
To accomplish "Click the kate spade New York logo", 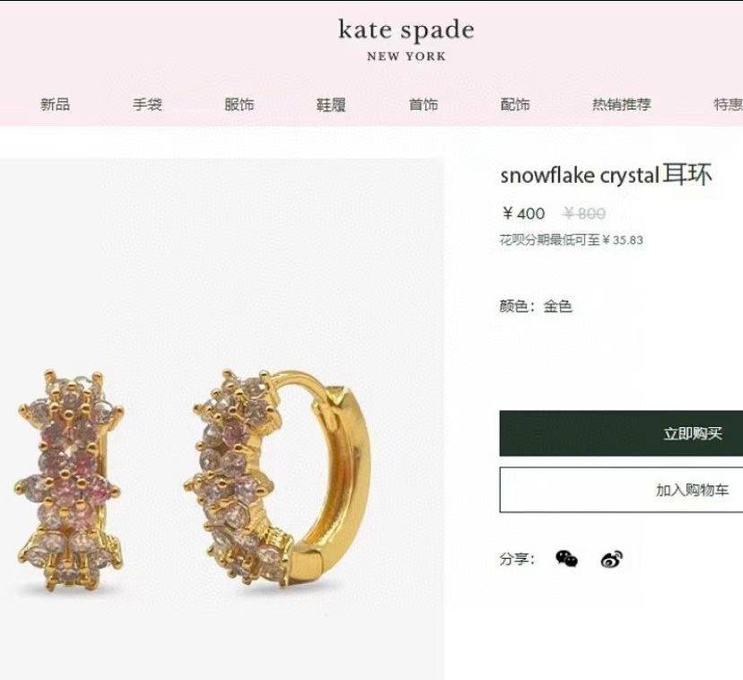I will pyautogui.click(x=406, y=39).
